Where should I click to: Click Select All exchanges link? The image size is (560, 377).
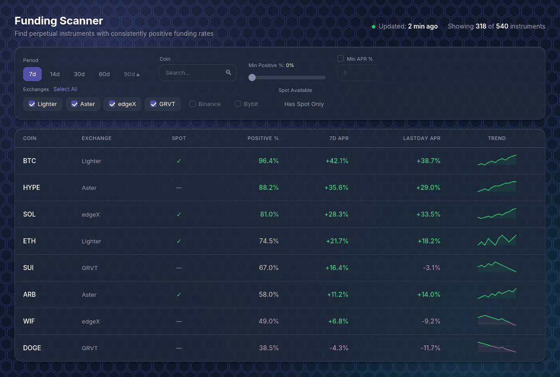click(x=65, y=89)
